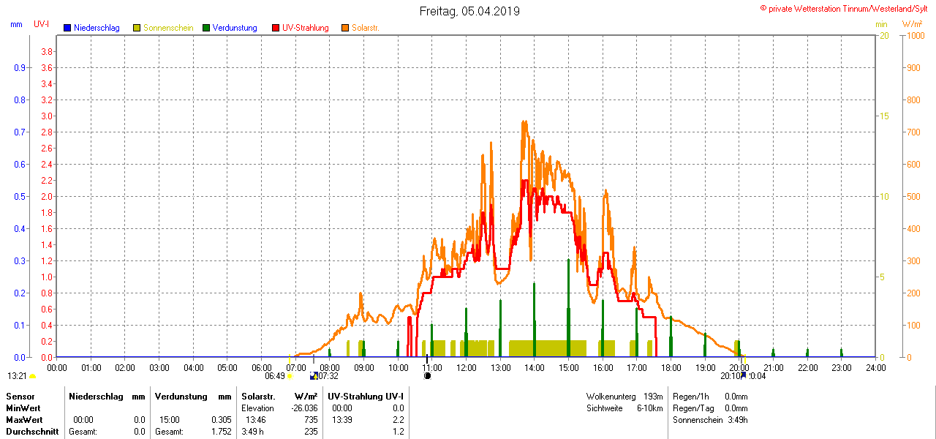Screen dimensions: 936x439
Task: Click the black moon icon below 11:00
Action: click(x=427, y=375)
